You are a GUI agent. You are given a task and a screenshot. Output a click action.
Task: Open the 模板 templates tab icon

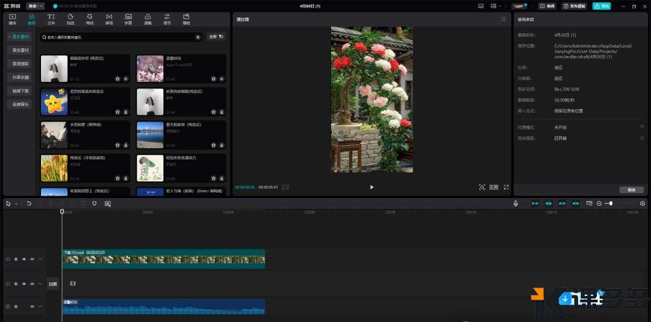(x=186, y=17)
